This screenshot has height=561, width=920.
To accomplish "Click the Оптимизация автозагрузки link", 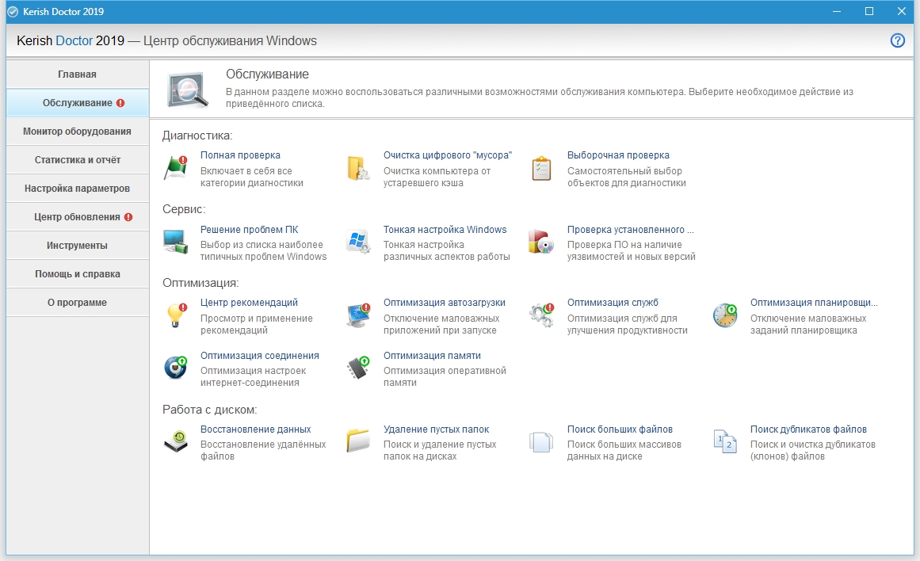I will [444, 303].
